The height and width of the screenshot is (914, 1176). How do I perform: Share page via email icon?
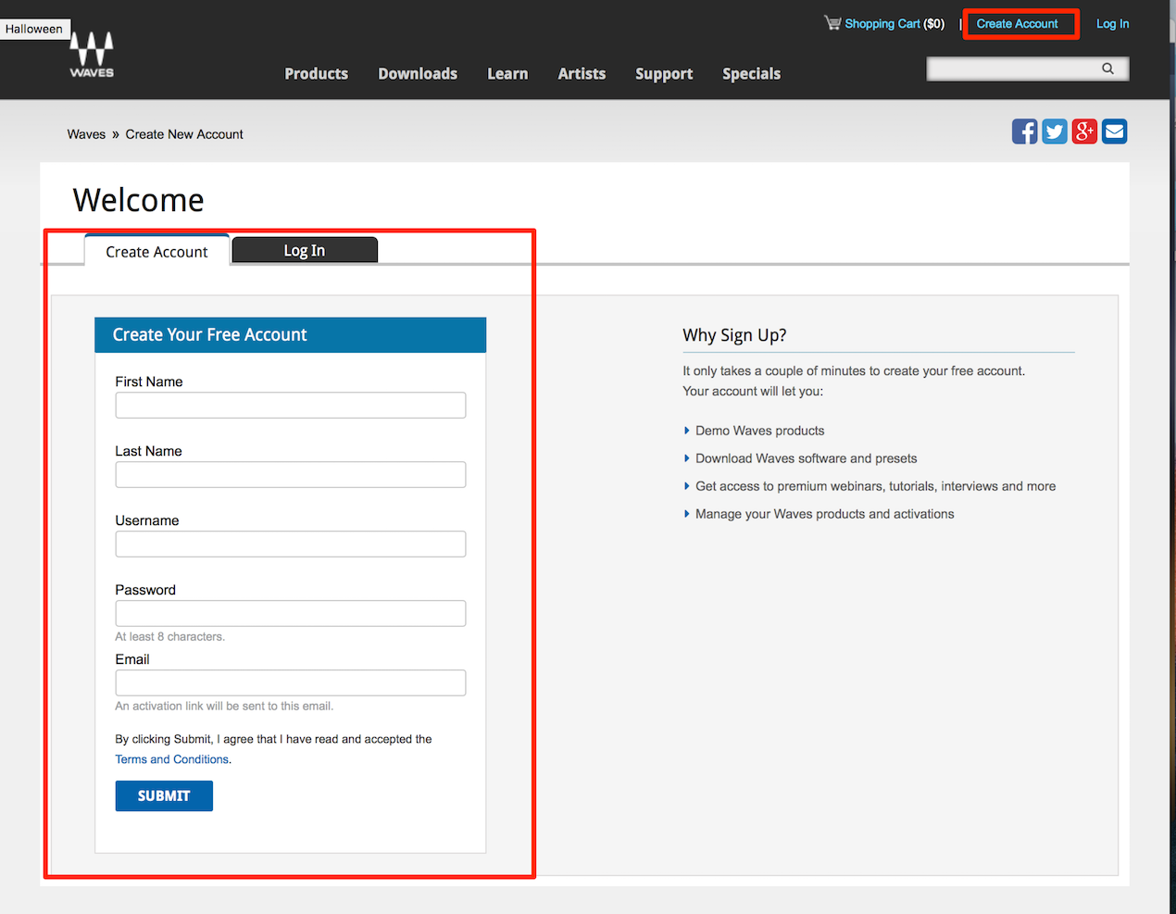coord(1115,131)
